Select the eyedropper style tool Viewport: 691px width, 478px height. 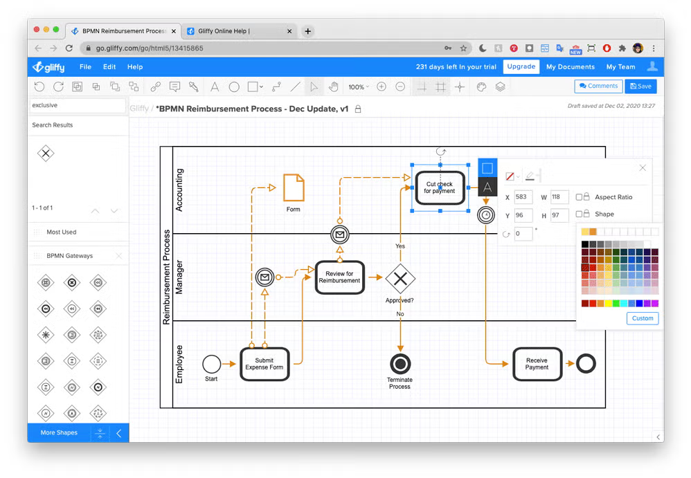193,86
